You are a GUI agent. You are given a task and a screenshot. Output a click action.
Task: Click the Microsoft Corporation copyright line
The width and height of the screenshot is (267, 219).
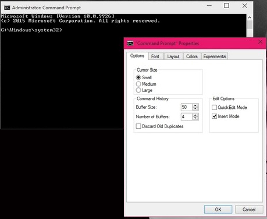pos(80,21)
